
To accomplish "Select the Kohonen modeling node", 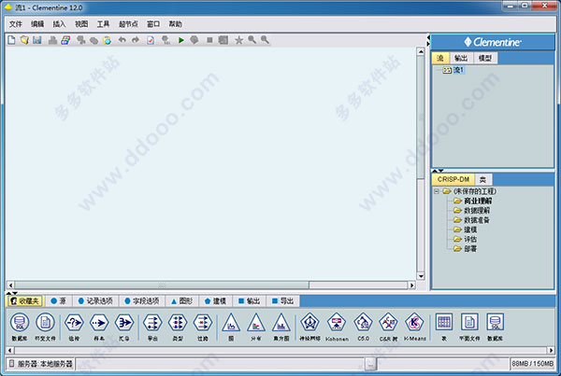I will [x=337, y=327].
